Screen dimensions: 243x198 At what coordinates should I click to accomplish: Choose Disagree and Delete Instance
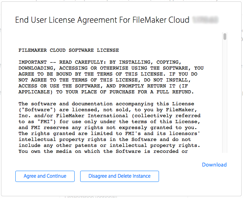tap(120, 176)
